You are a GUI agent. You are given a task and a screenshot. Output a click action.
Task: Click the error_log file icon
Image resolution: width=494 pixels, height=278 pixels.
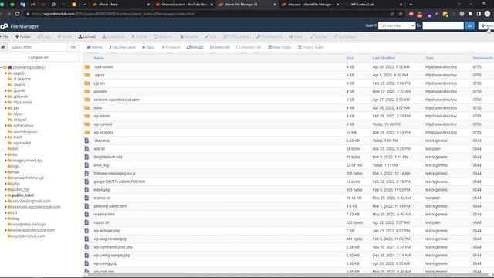pos(86,165)
